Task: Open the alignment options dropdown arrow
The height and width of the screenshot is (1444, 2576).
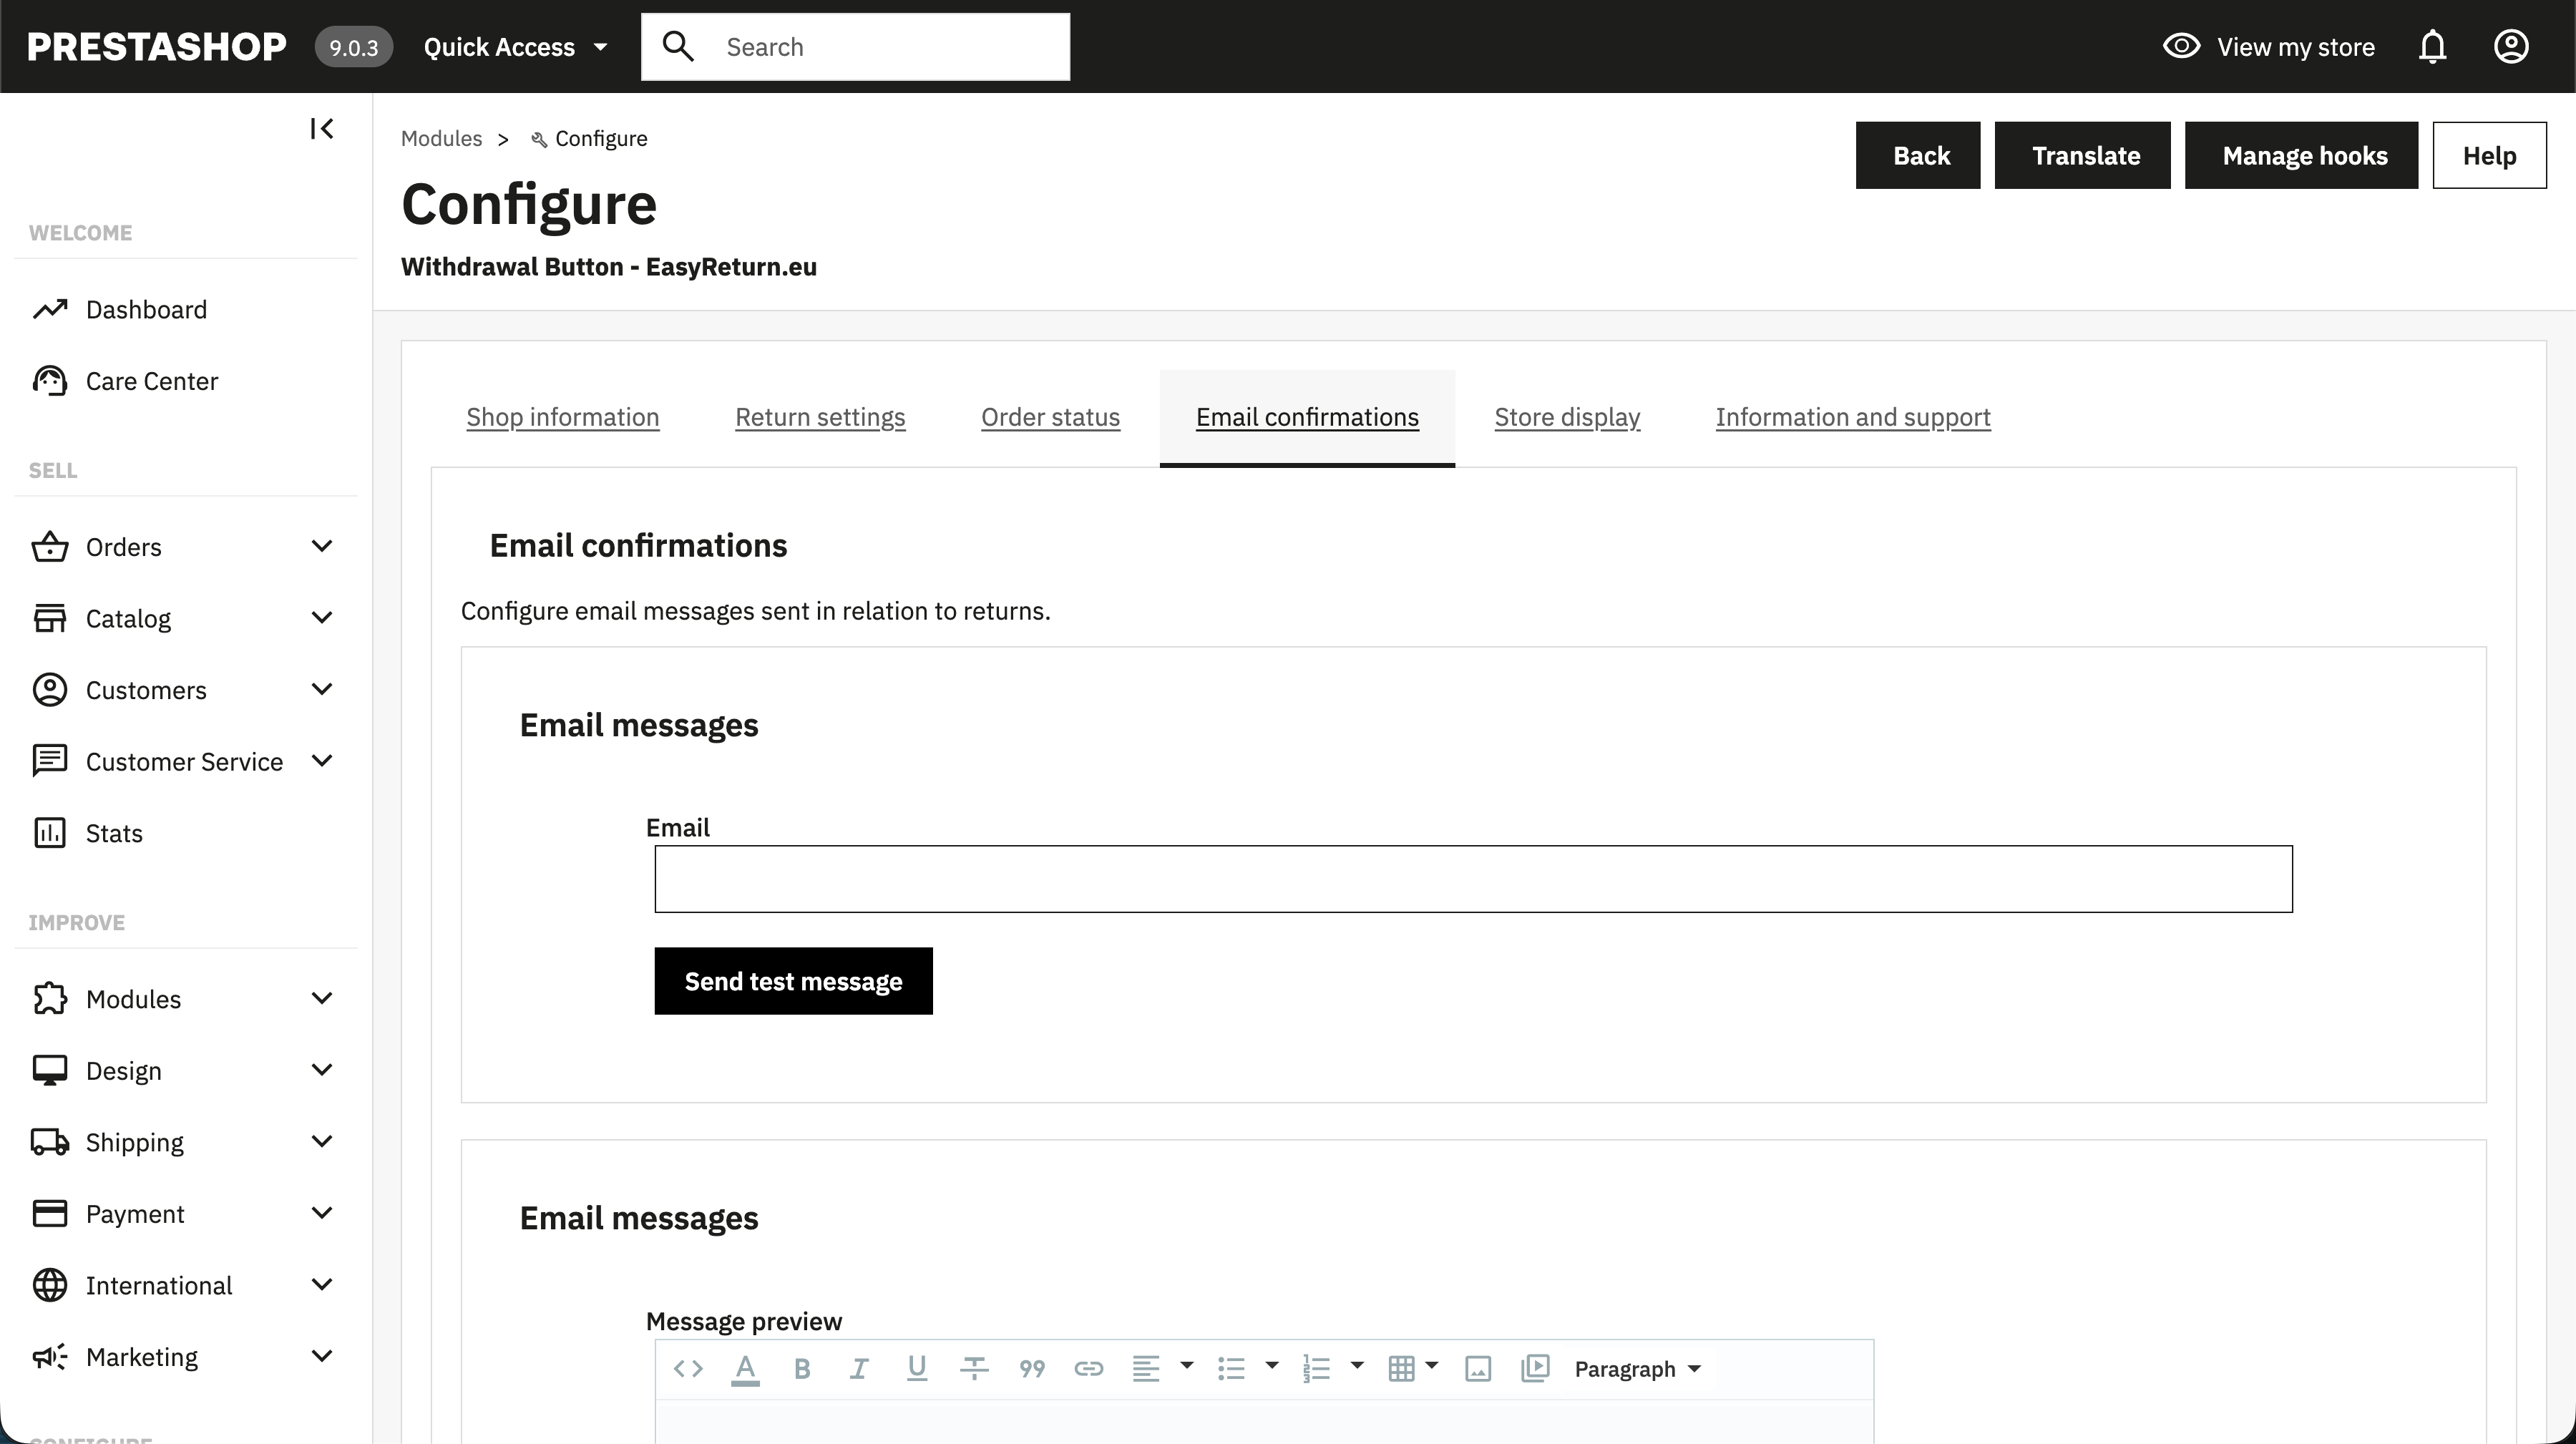Action: 1187,1365
